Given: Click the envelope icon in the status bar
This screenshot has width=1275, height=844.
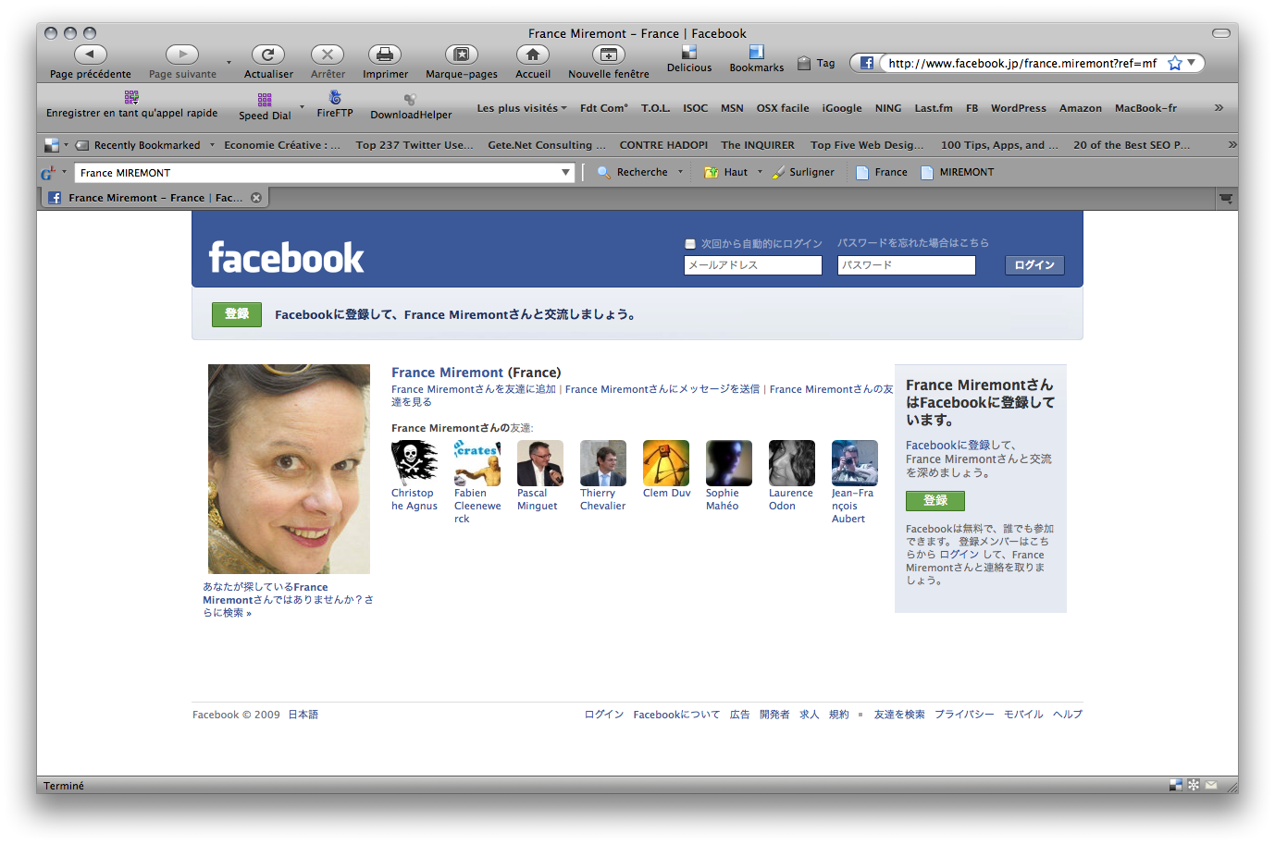Looking at the screenshot, I should coord(1210,785).
